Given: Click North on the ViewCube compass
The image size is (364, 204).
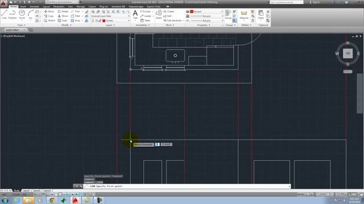Looking at the screenshot, I should tap(348, 43).
